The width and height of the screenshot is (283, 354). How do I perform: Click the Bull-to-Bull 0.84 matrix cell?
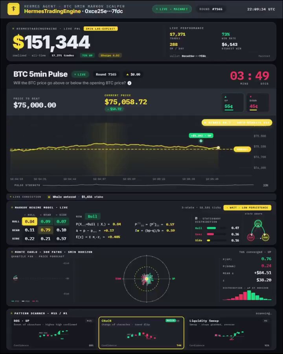coord(29,221)
